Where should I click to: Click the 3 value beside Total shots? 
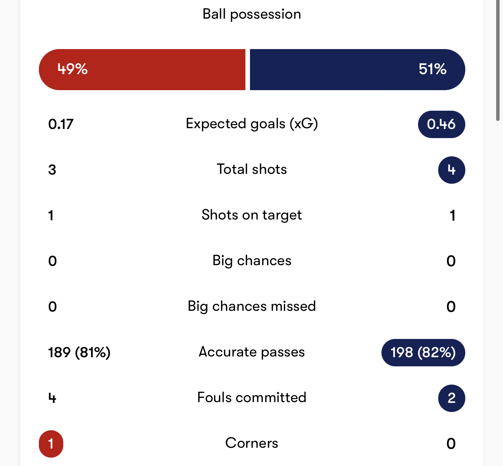[52, 170]
